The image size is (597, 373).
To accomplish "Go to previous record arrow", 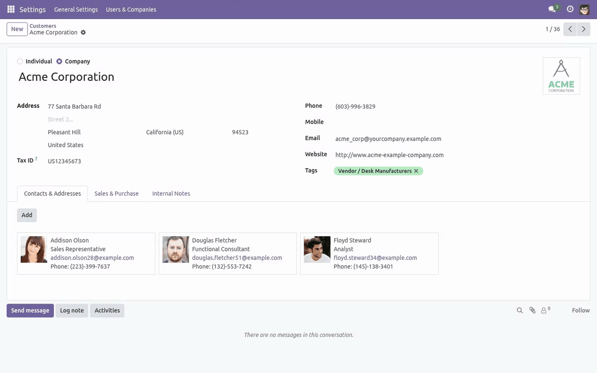I will click(x=570, y=29).
